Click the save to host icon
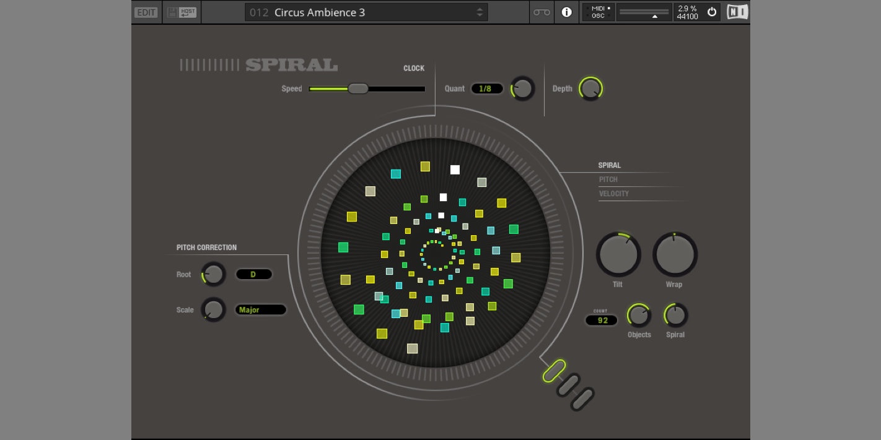This screenshot has height=440, width=881. coord(181,12)
